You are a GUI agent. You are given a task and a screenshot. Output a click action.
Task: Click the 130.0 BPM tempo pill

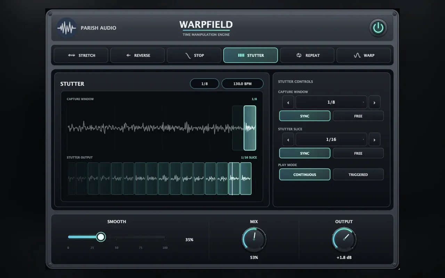(243, 84)
